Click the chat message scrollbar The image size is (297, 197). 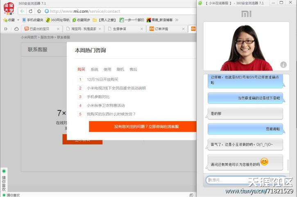(x=288, y=165)
